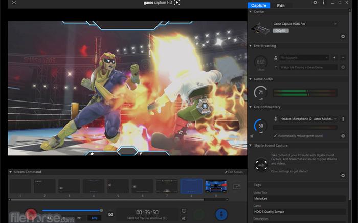Start streaming with the green button
The image size is (358, 223).
coord(199,214)
